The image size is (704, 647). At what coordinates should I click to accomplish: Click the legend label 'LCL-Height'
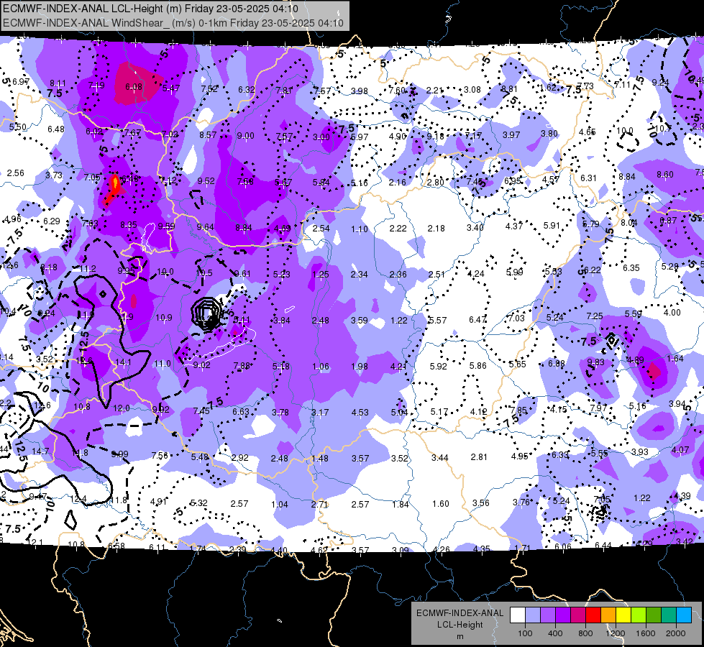tap(460, 625)
